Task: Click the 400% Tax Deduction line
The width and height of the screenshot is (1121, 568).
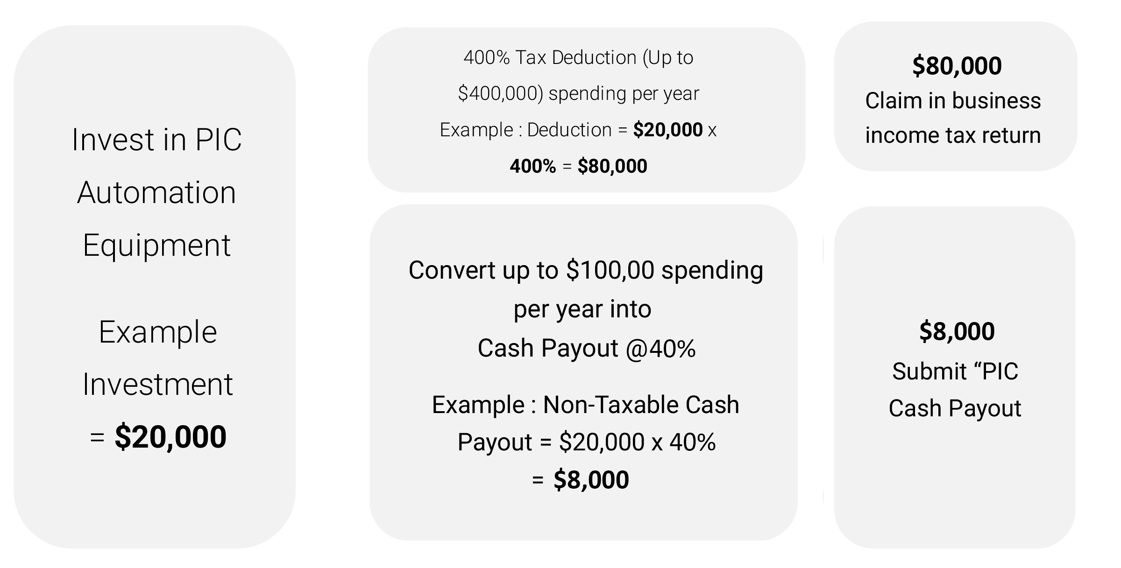Action: click(578, 57)
